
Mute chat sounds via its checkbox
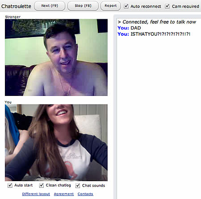(x=78, y=186)
